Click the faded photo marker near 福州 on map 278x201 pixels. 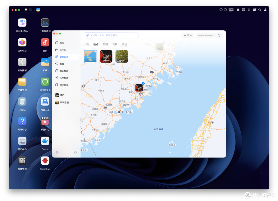tap(160, 47)
